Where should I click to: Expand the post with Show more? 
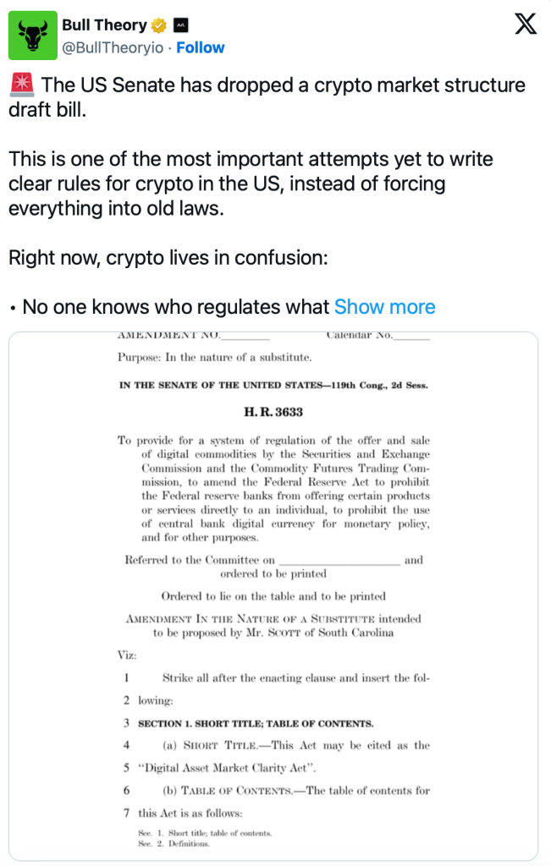385,307
